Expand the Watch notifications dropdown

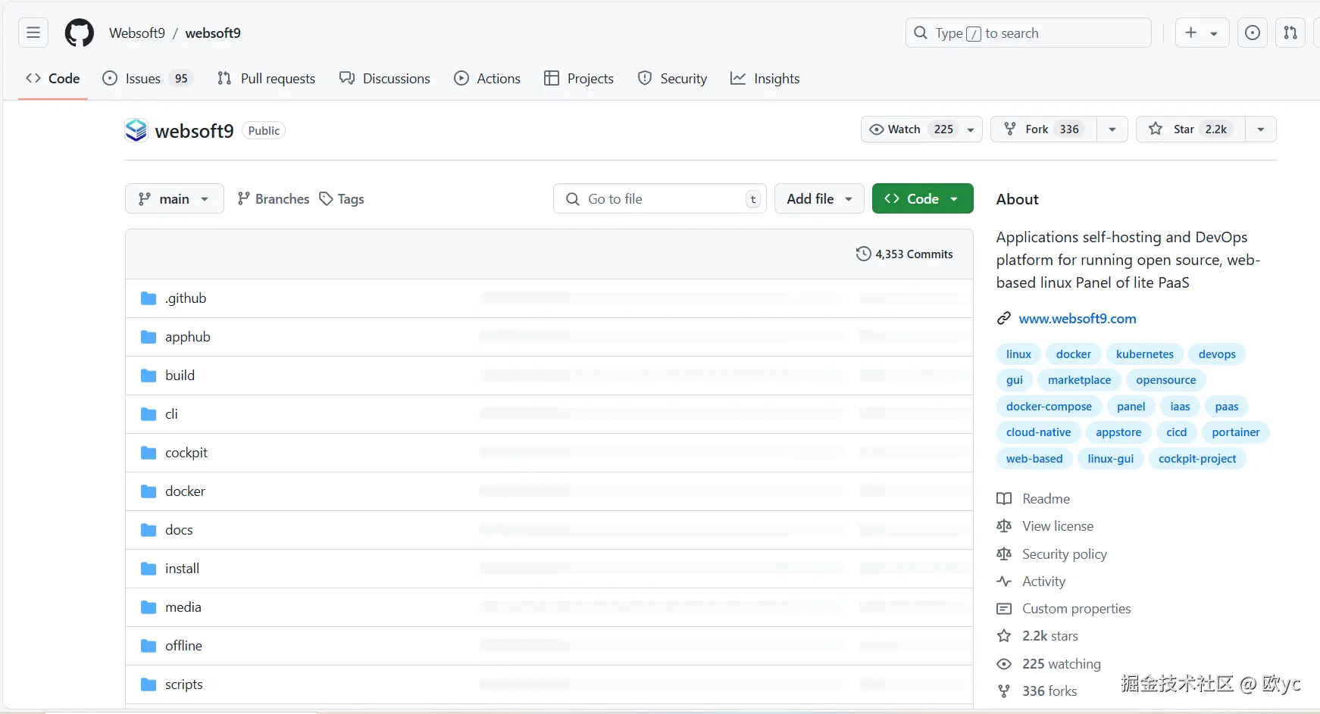coord(921,129)
